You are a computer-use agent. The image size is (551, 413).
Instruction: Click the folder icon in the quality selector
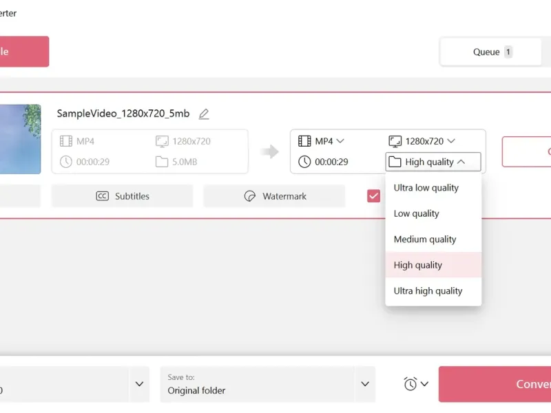tap(395, 162)
